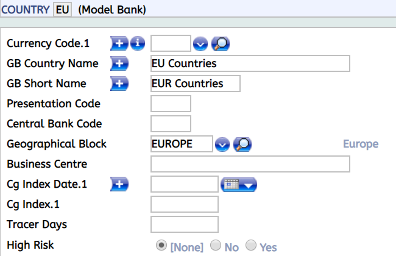Open the Currency Code search magnifier

(x=220, y=44)
